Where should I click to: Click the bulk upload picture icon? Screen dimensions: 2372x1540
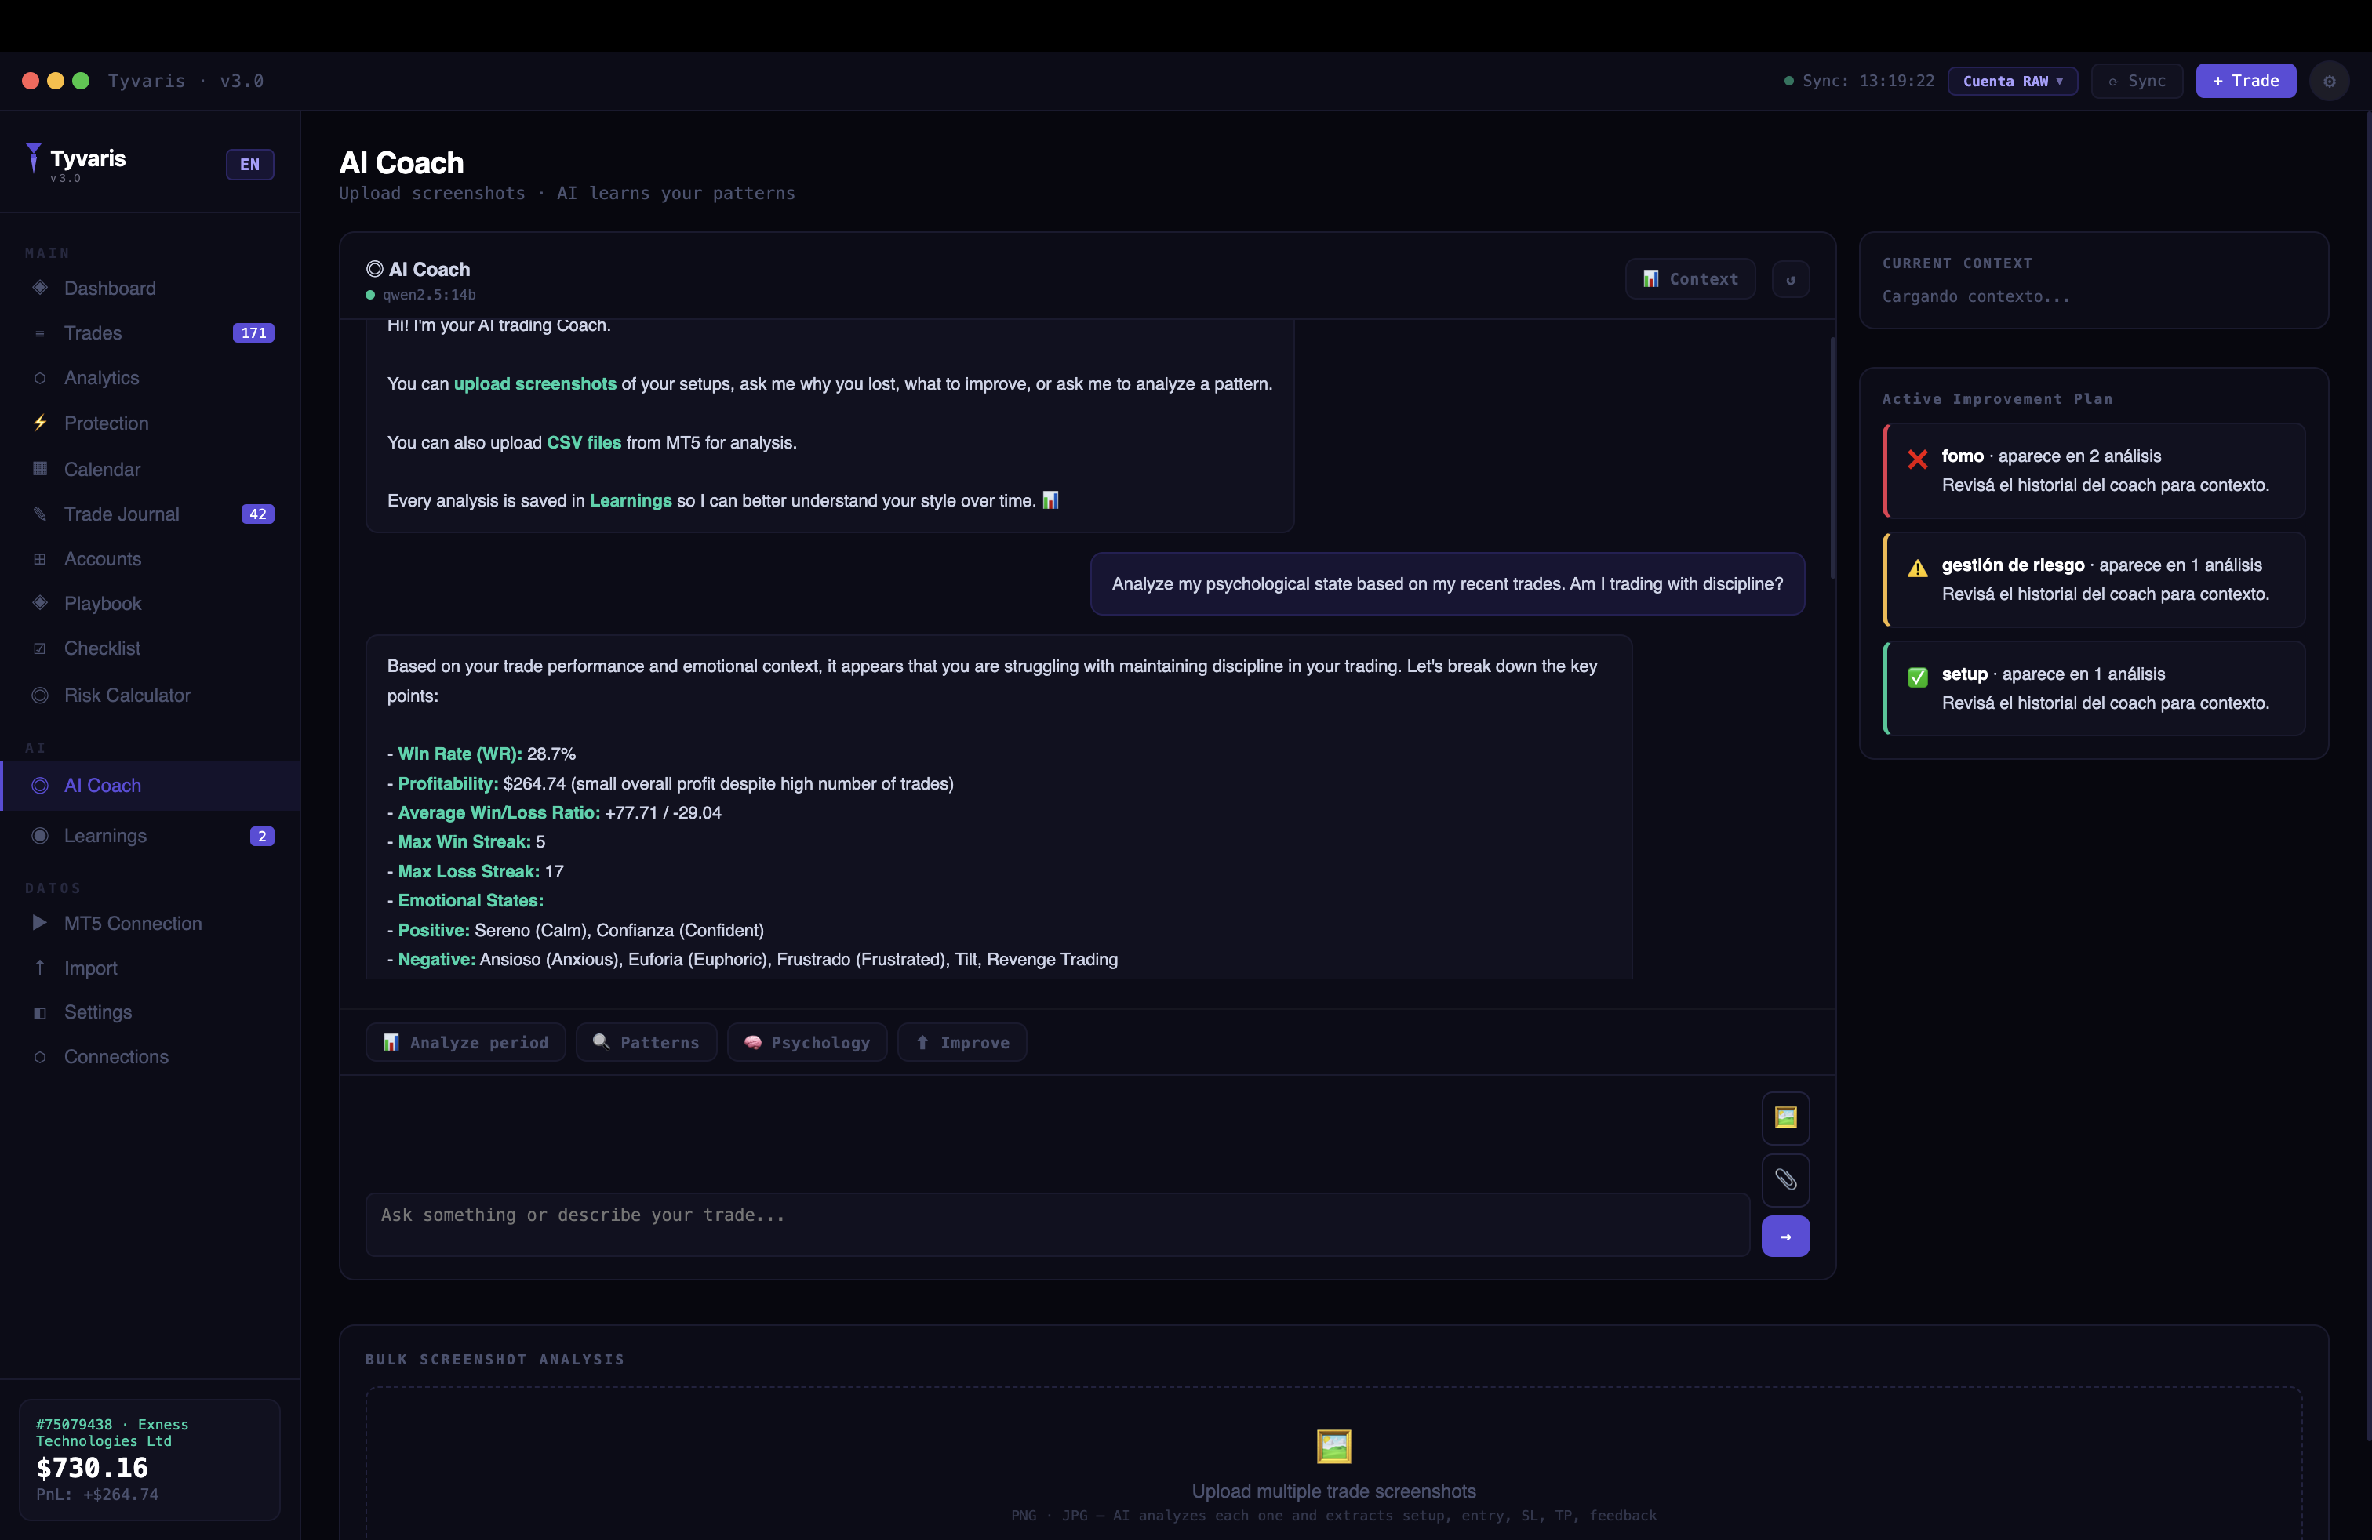pyautogui.click(x=1333, y=1445)
